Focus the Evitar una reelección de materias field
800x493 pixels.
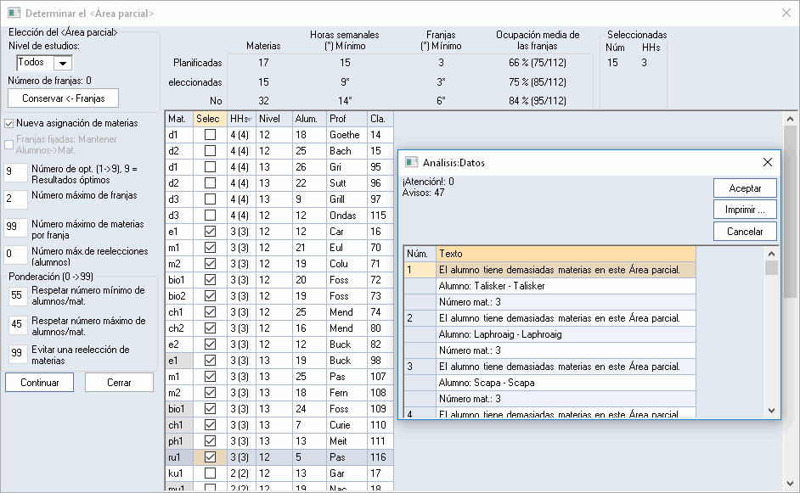tap(17, 353)
